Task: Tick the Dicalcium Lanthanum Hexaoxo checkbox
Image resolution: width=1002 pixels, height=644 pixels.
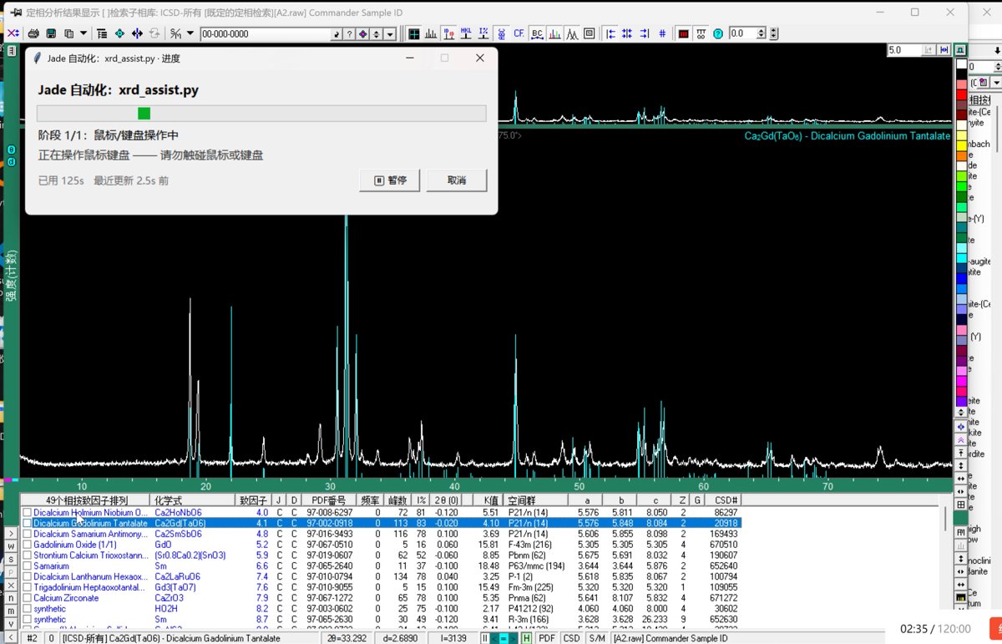Action: 28,576
